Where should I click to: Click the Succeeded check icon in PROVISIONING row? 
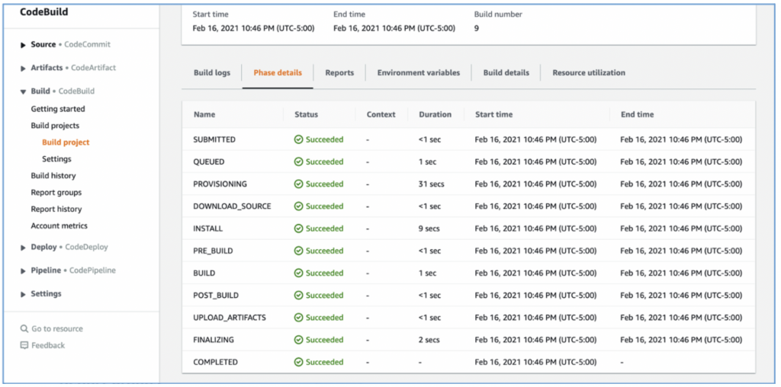pyautogui.click(x=299, y=184)
